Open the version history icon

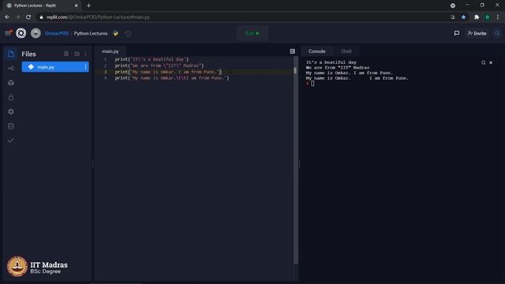[x=128, y=33]
